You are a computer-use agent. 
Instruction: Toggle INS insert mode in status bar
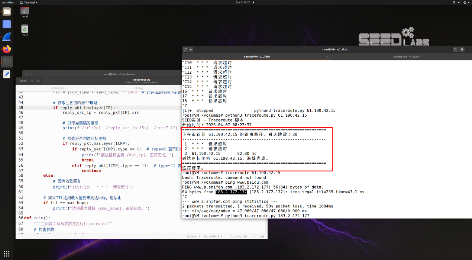tap(262, 236)
